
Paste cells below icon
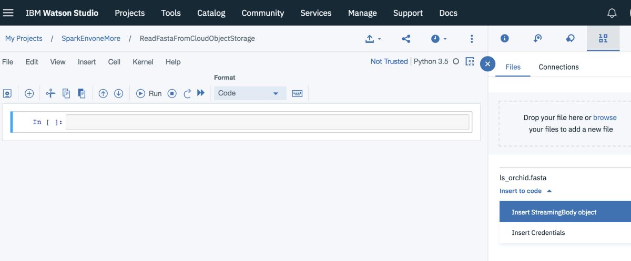82,93
